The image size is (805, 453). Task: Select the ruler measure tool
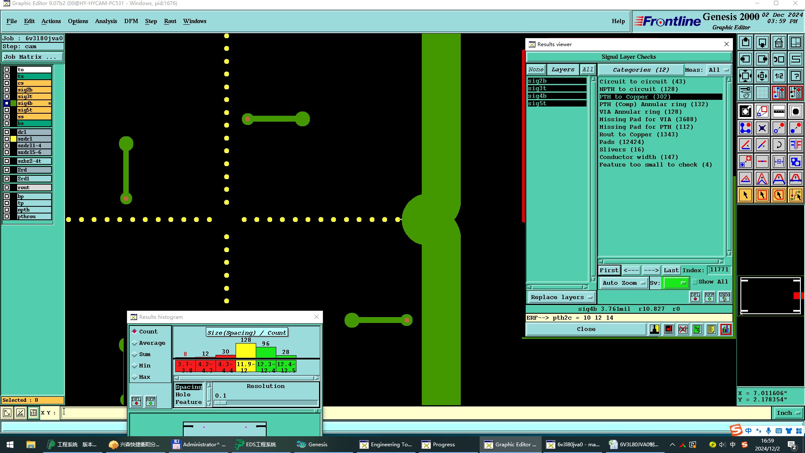779,111
